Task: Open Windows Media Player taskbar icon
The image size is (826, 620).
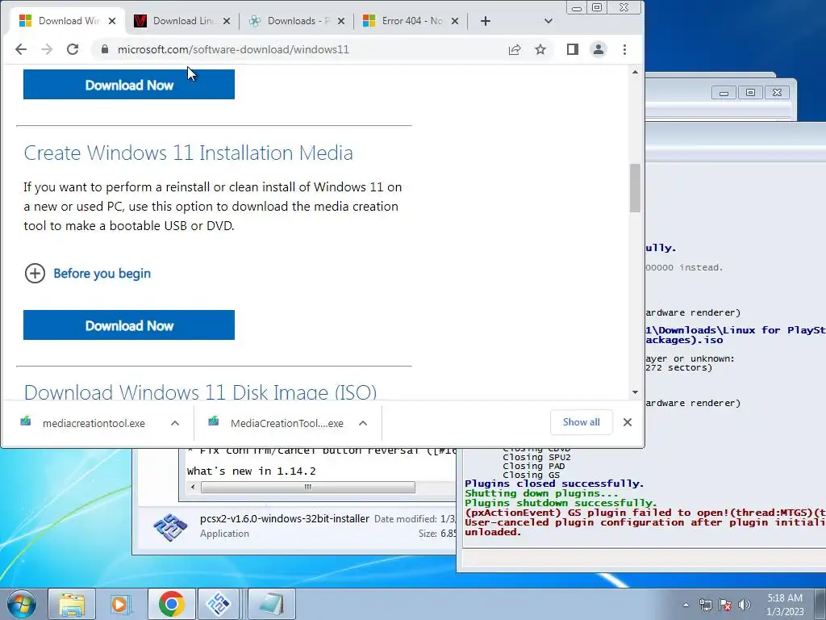Action: pyautogui.click(x=122, y=604)
